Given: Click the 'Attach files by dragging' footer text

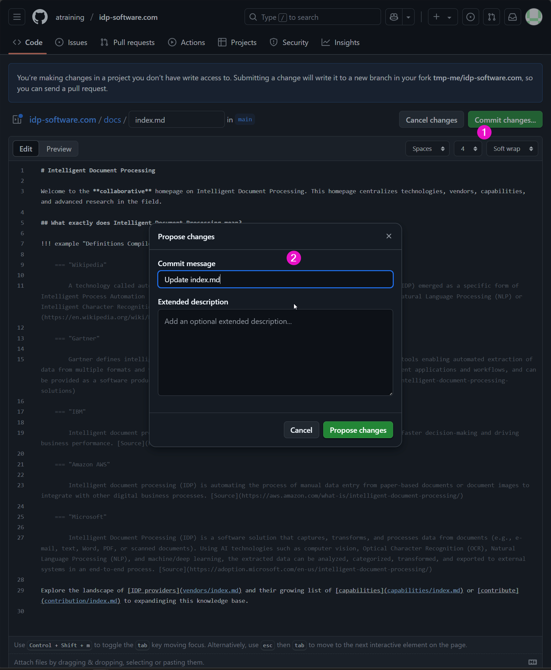Looking at the screenshot, I should [109, 662].
